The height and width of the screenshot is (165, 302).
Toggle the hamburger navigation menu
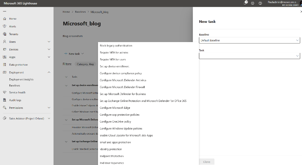5,11
